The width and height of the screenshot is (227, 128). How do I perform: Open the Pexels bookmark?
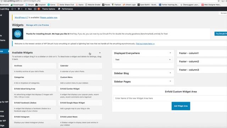tap(106, 5)
